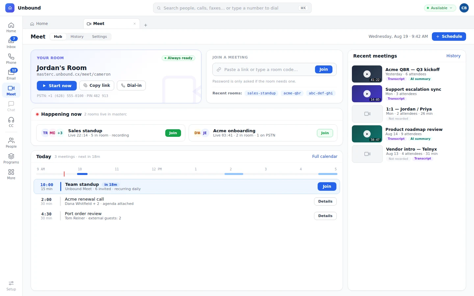
Task: Open the Vendor intro Telnyx transcript
Action: pyautogui.click(x=423, y=159)
